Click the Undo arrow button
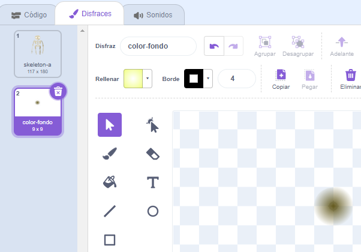This screenshot has height=252, width=361. [x=214, y=46]
